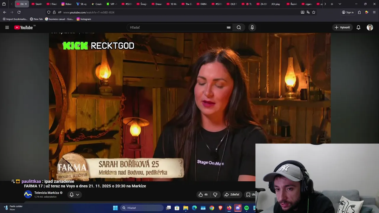This screenshot has height=213, width=379.
Task: Open YouTube notifications bell in header
Action: click(359, 28)
